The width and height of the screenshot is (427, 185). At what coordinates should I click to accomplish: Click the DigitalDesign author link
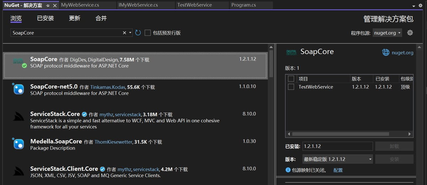[103, 60]
